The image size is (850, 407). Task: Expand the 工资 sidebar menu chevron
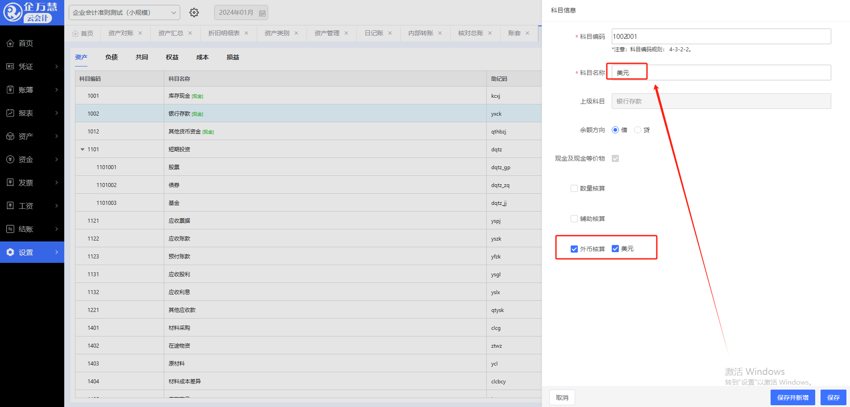(57, 206)
